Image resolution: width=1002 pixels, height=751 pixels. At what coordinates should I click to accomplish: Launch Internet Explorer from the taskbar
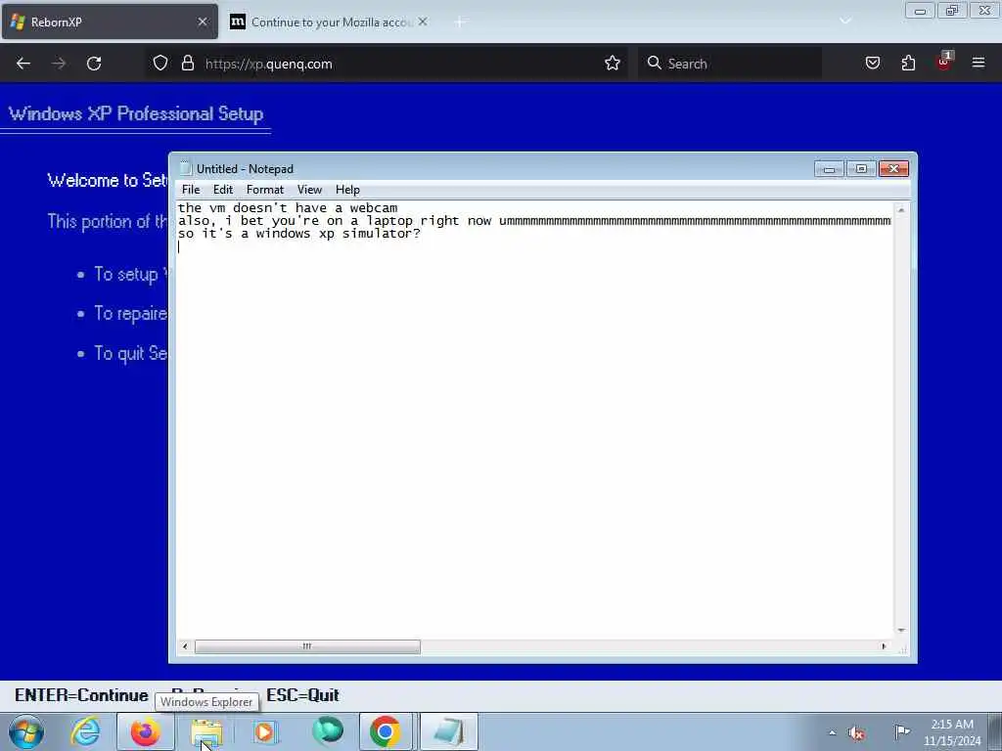85,731
